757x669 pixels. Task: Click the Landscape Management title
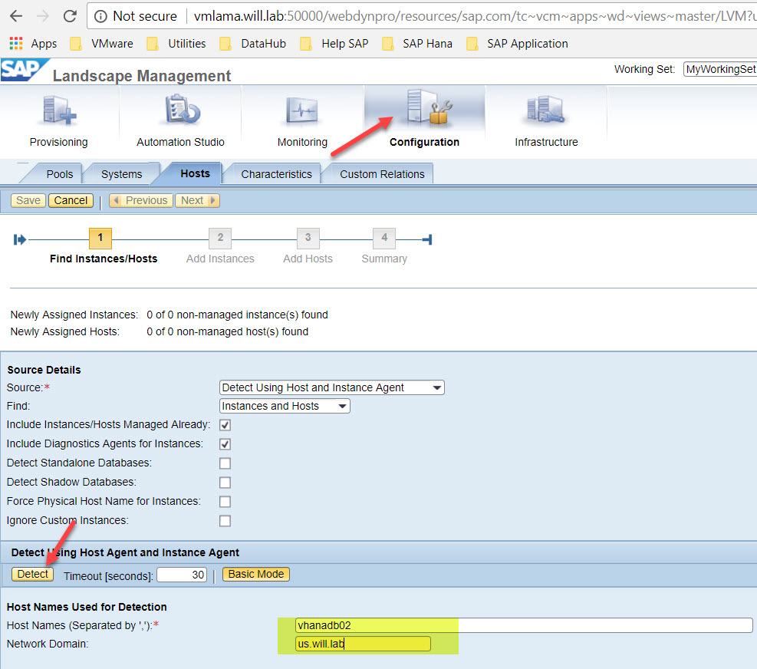142,76
